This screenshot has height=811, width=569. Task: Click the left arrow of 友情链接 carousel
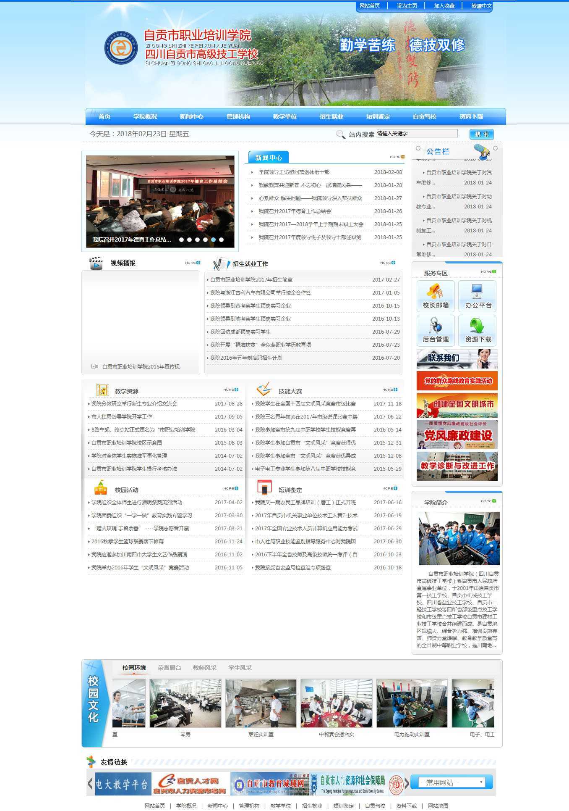point(90,783)
